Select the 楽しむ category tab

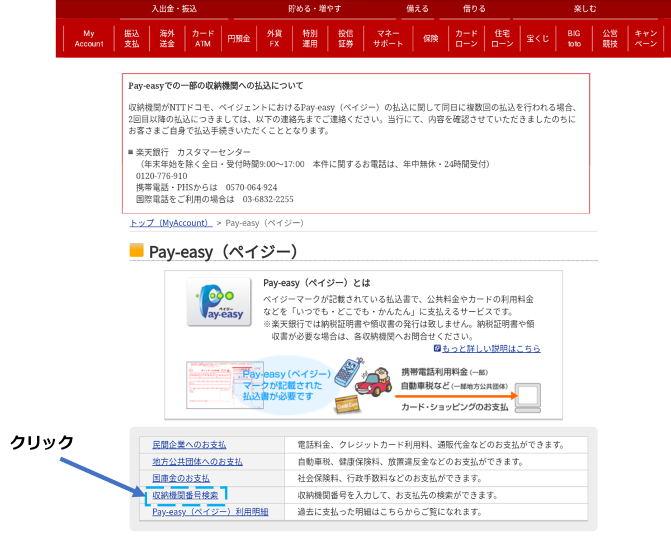pyautogui.click(x=585, y=9)
